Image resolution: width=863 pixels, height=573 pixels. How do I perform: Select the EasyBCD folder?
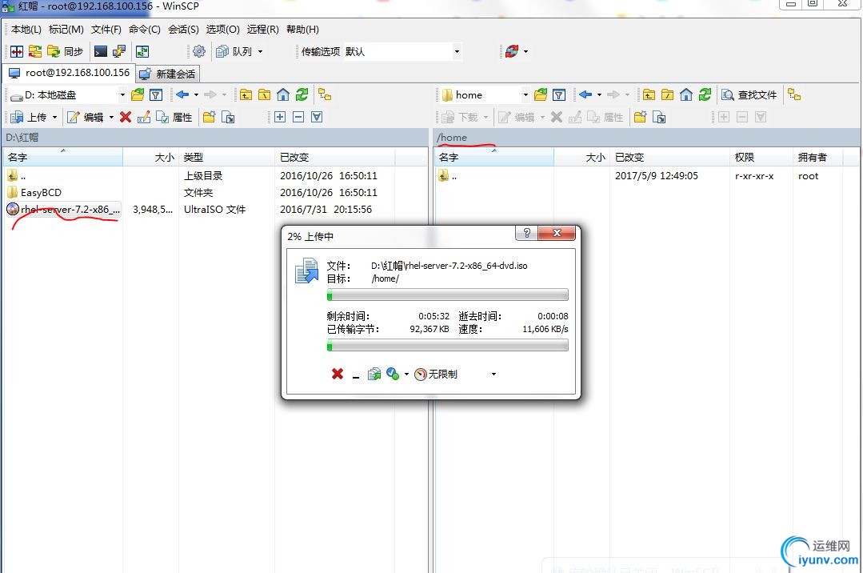coord(34,192)
